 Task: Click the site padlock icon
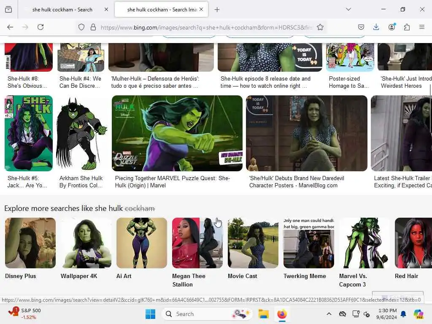pyautogui.click(x=93, y=27)
